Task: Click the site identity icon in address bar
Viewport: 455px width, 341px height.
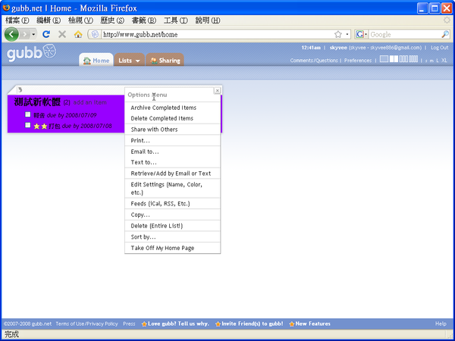Action: pyautogui.click(x=95, y=35)
